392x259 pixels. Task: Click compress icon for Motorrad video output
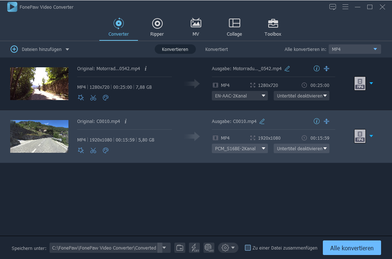[x=326, y=68]
